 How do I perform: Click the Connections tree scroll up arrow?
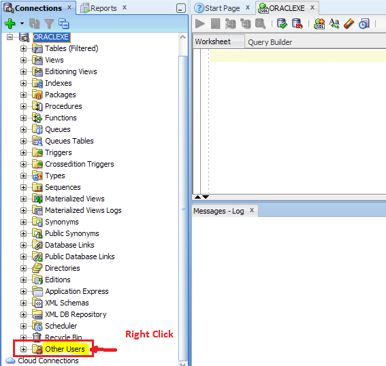pos(182,37)
